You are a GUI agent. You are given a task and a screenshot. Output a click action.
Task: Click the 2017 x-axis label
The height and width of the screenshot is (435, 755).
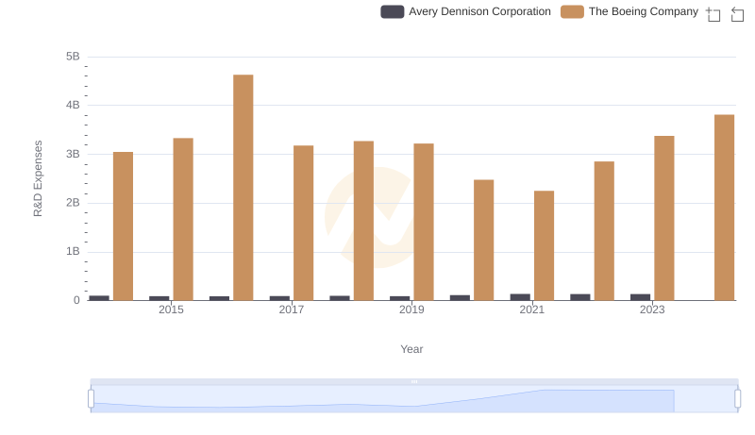tap(292, 310)
